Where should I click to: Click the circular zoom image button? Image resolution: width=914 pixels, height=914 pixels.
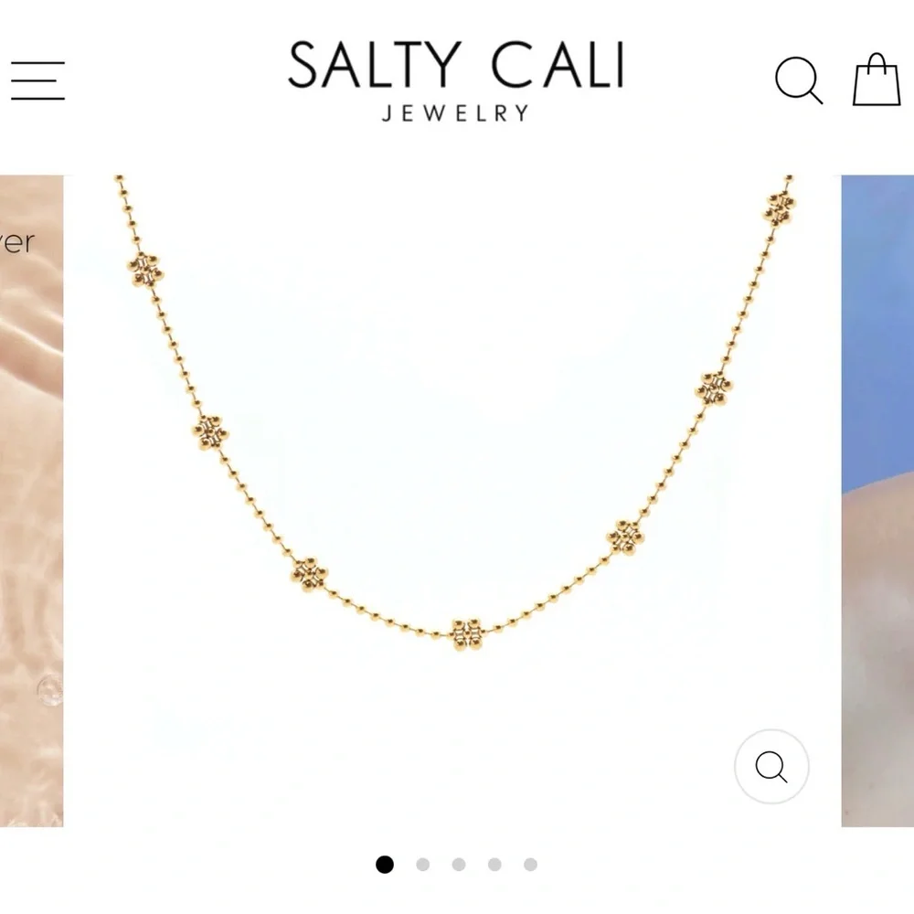771,766
